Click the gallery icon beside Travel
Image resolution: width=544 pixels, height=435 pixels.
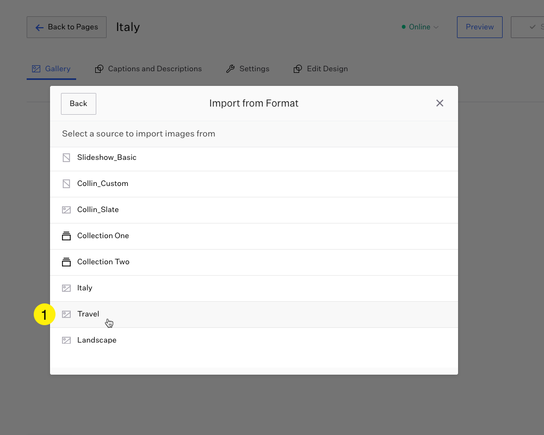click(x=66, y=314)
